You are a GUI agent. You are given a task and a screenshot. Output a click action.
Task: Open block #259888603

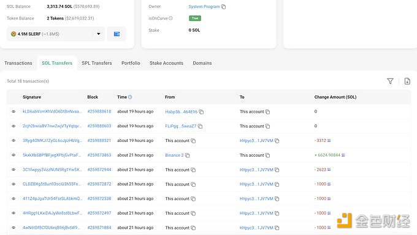(x=99, y=126)
